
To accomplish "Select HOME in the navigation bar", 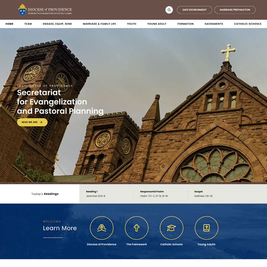I will coord(10,24).
